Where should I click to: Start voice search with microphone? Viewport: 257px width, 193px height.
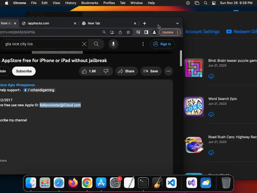coord(113,44)
